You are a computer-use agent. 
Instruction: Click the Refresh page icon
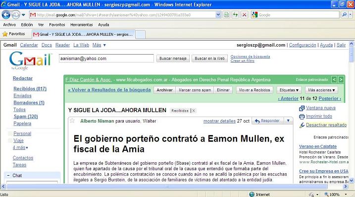[236, 15]
